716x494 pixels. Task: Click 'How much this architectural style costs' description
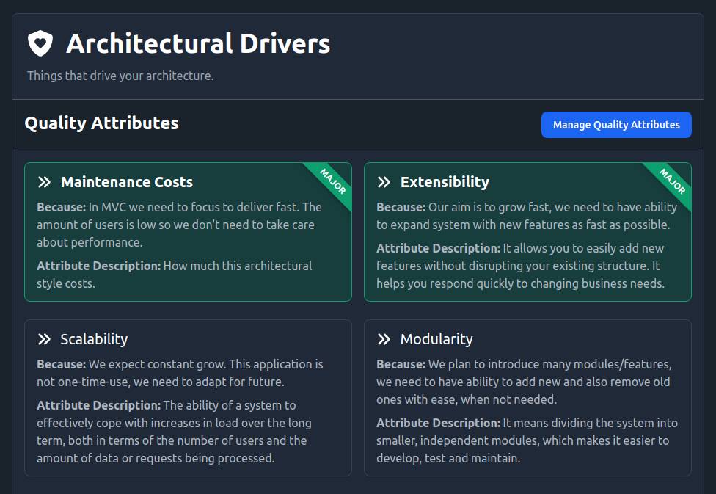point(175,275)
